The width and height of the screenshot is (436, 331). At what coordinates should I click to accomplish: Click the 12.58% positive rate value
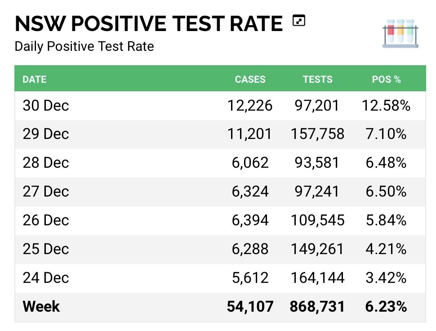386,106
